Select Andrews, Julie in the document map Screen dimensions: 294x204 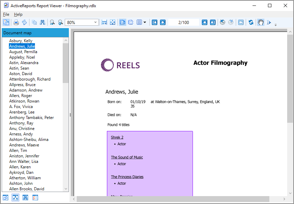click(22, 46)
